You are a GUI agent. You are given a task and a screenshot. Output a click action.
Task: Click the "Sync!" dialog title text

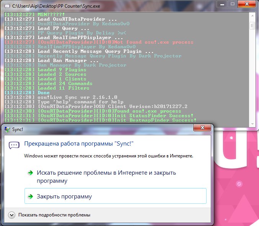click(x=18, y=129)
